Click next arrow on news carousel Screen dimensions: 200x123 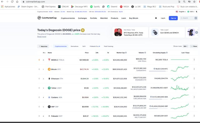coord(197,32)
